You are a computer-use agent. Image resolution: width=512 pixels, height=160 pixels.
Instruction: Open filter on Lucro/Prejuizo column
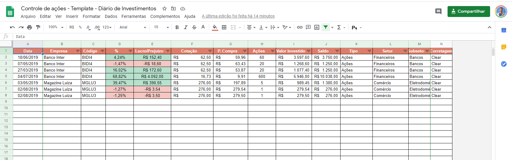[x=168, y=51]
